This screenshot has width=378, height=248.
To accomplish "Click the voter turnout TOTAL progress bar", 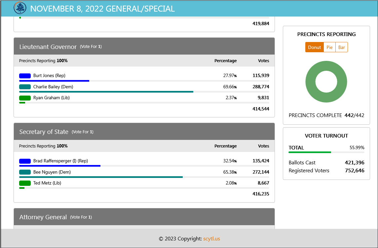I will coord(326,152).
